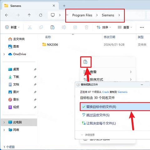Click the Paste icon in context menu
This screenshot has height=150, width=150.
[85, 62]
